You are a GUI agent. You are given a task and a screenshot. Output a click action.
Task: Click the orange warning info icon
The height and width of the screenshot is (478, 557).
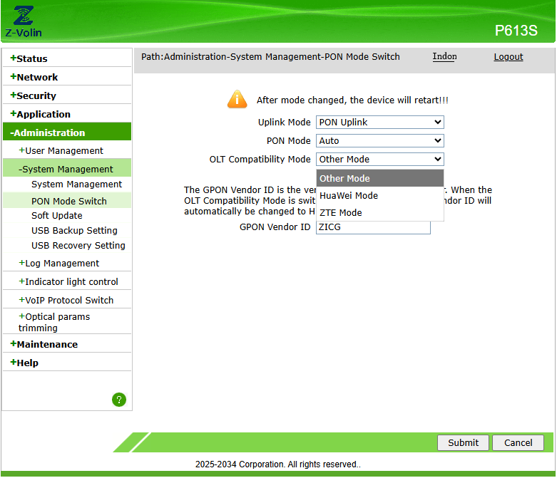pos(237,99)
